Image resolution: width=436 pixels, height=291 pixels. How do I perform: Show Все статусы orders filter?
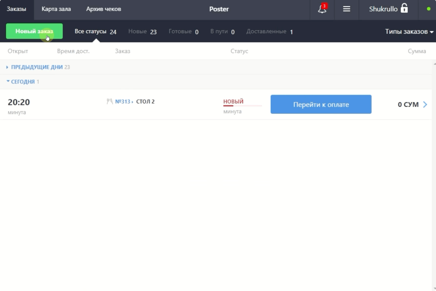pyautogui.click(x=95, y=32)
